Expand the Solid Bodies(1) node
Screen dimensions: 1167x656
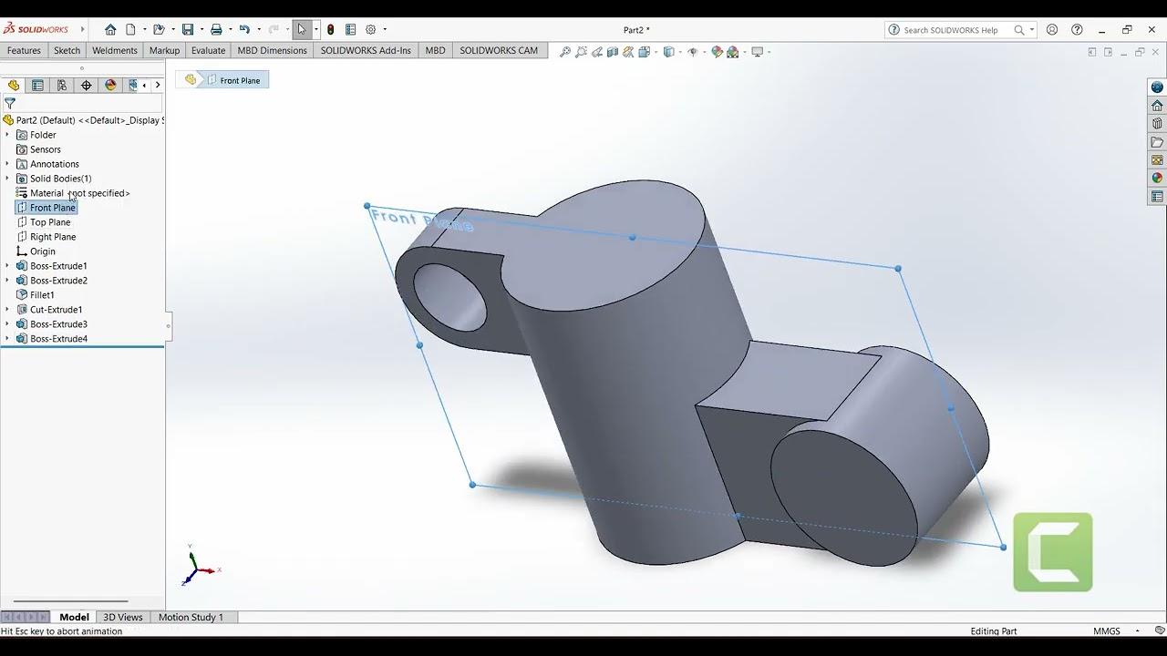(x=7, y=179)
